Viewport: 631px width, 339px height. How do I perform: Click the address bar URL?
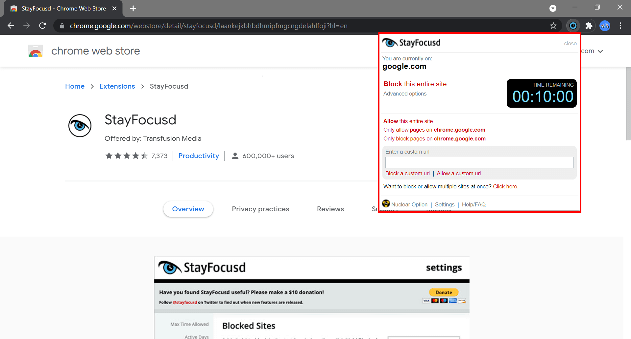point(208,26)
